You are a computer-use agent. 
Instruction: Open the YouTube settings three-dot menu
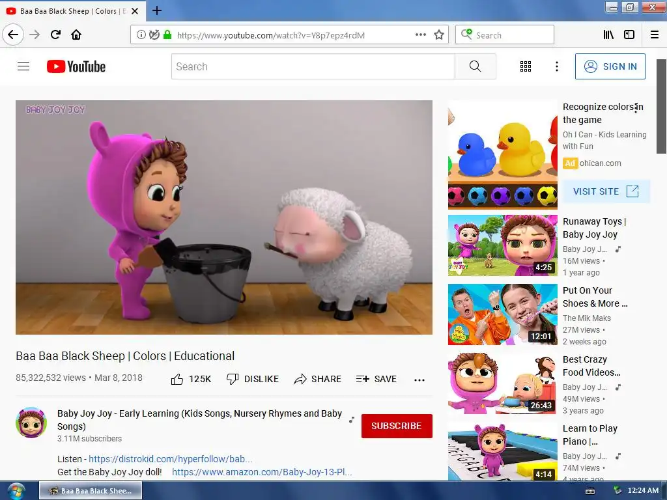pyautogui.click(x=556, y=66)
